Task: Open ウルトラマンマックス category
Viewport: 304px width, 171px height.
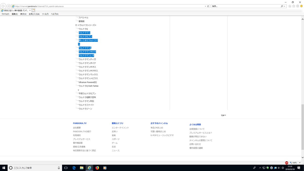Action: 88,74
